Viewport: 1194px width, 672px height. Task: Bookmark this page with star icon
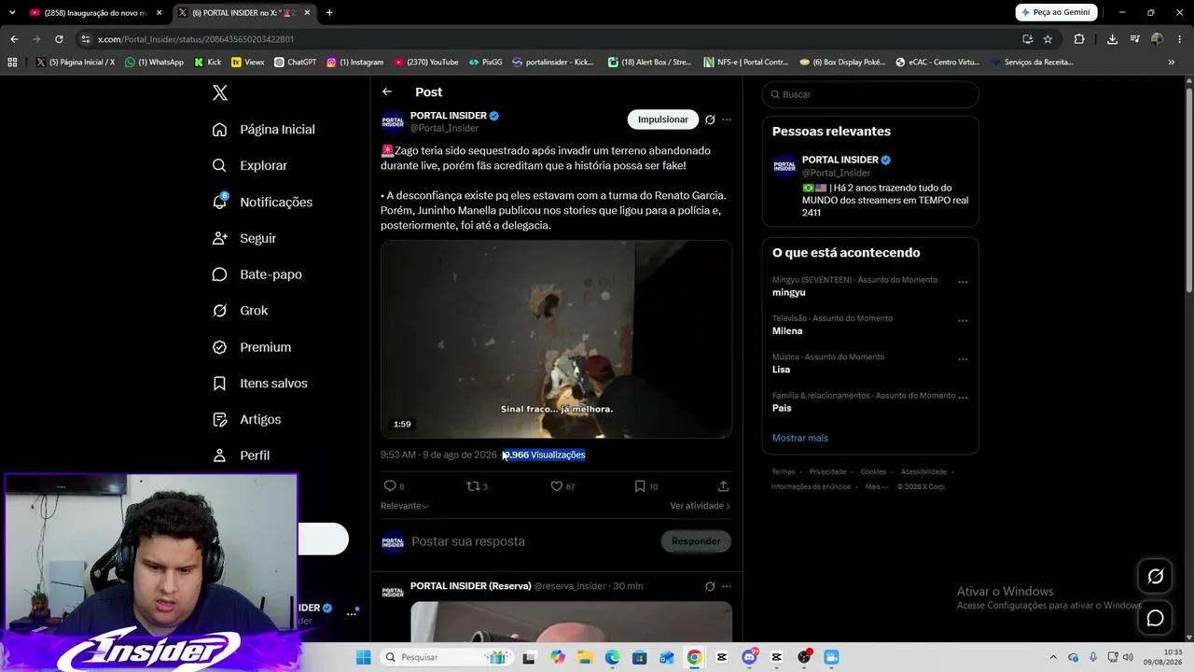[1048, 39]
